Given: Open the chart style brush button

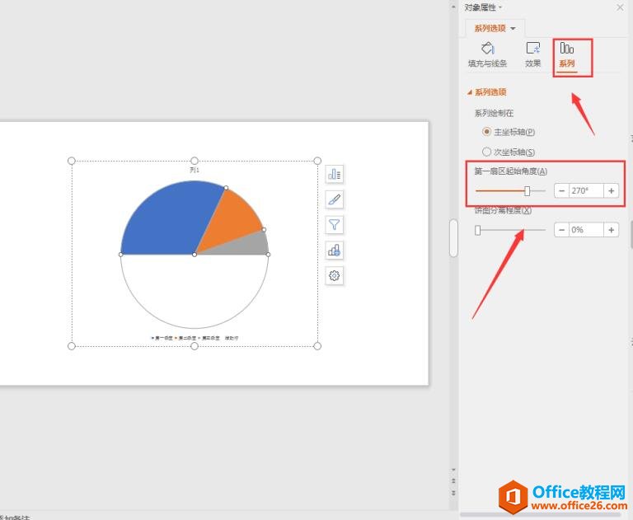Looking at the screenshot, I should [x=335, y=199].
